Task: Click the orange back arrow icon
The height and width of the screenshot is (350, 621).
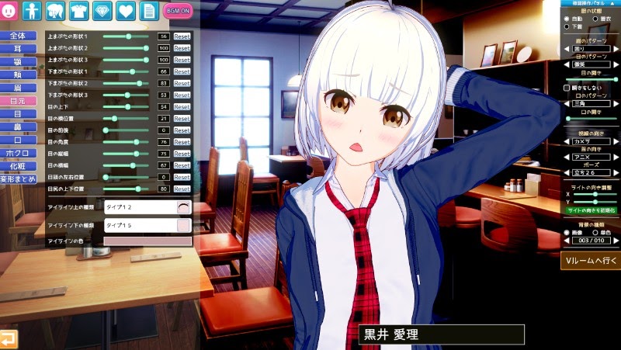Action: click(9, 339)
